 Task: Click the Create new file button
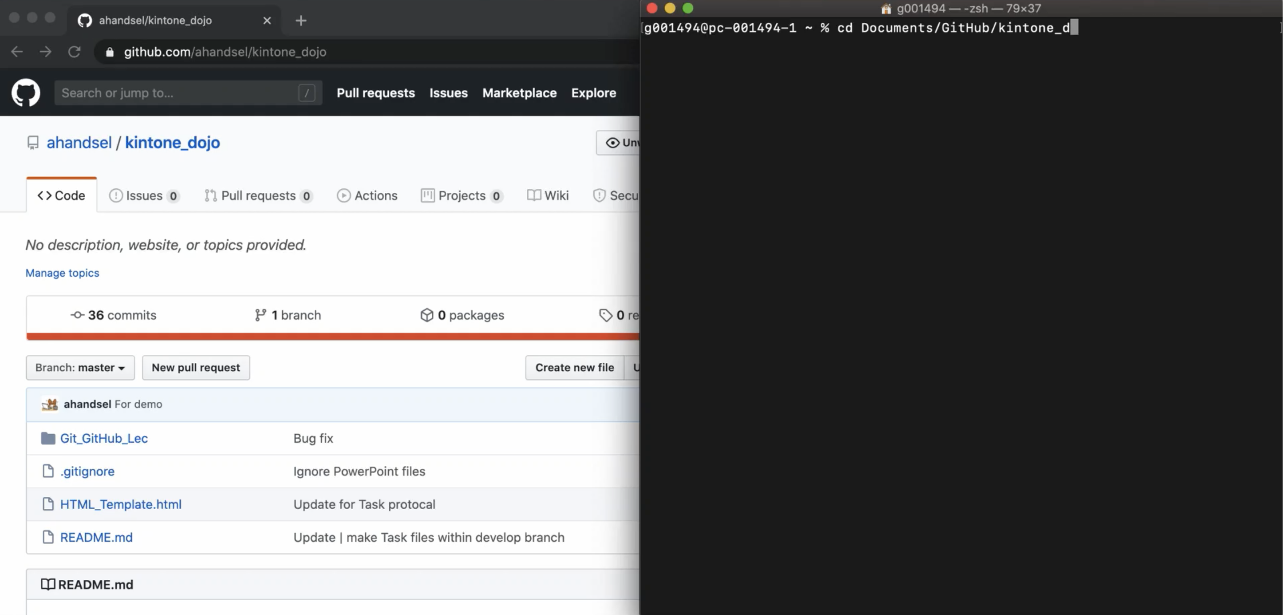click(x=575, y=367)
